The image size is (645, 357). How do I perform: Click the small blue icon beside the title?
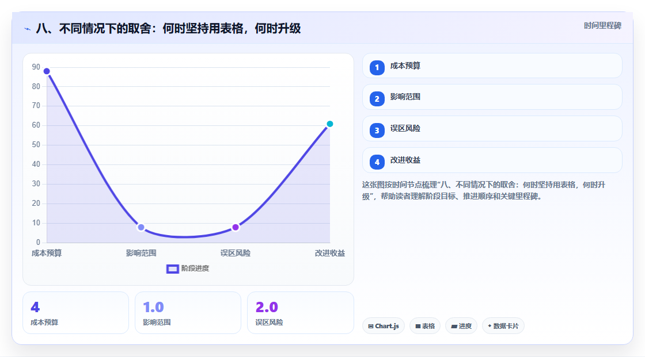point(27,29)
